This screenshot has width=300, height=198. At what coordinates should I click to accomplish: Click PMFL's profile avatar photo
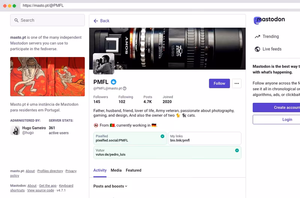(103, 64)
